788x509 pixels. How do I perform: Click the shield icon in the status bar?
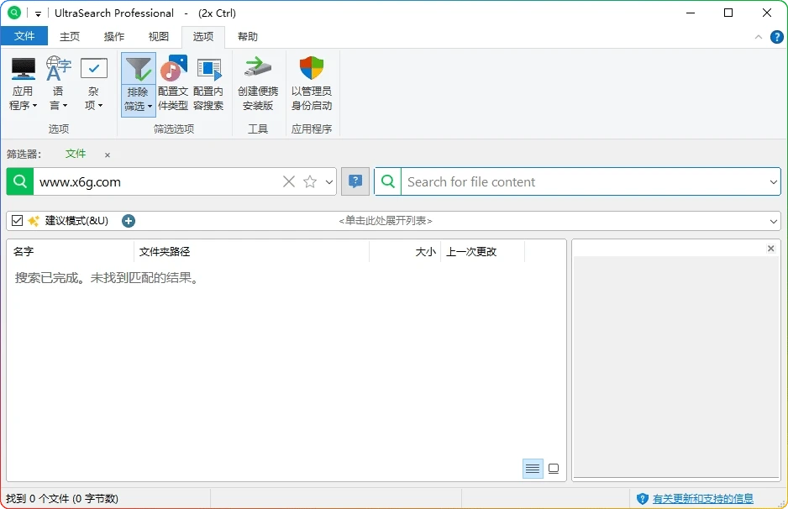[x=643, y=498]
